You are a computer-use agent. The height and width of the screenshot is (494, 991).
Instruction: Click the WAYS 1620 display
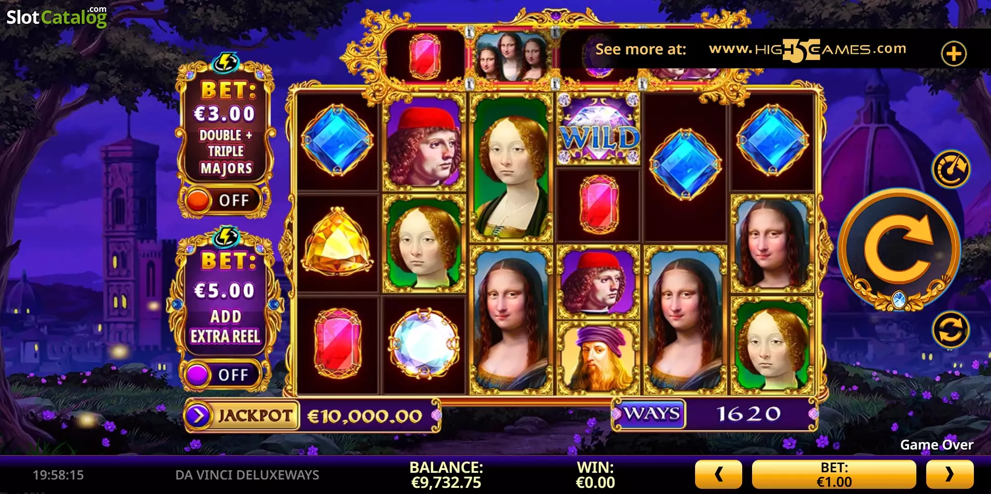click(x=714, y=414)
